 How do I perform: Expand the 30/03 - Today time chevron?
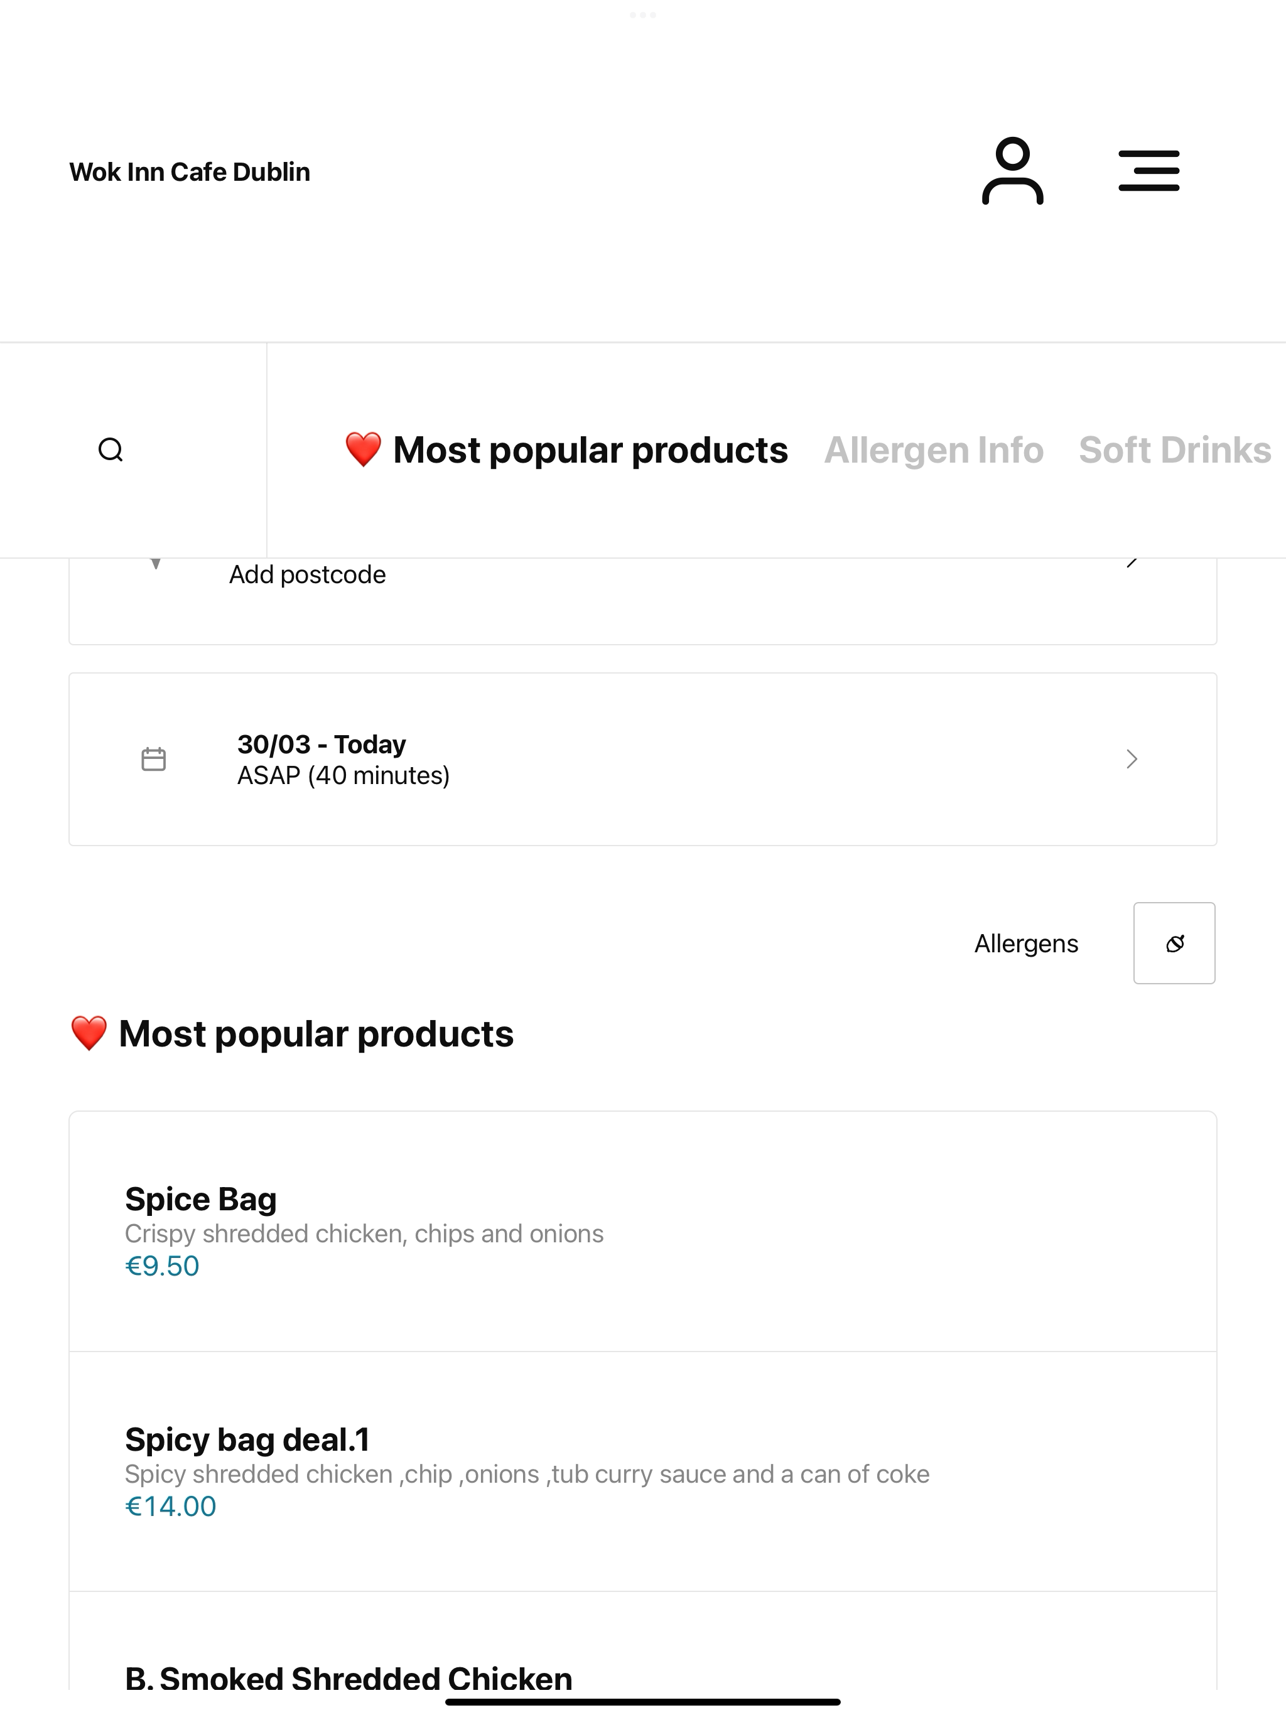point(1132,759)
